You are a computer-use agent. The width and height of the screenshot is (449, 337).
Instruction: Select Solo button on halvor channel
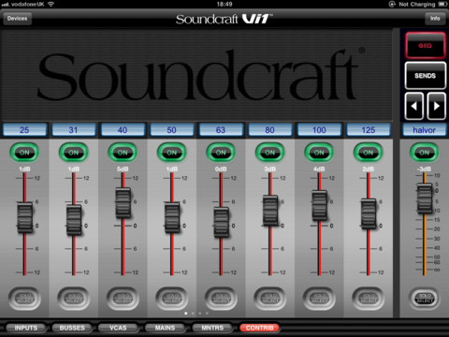424,298
